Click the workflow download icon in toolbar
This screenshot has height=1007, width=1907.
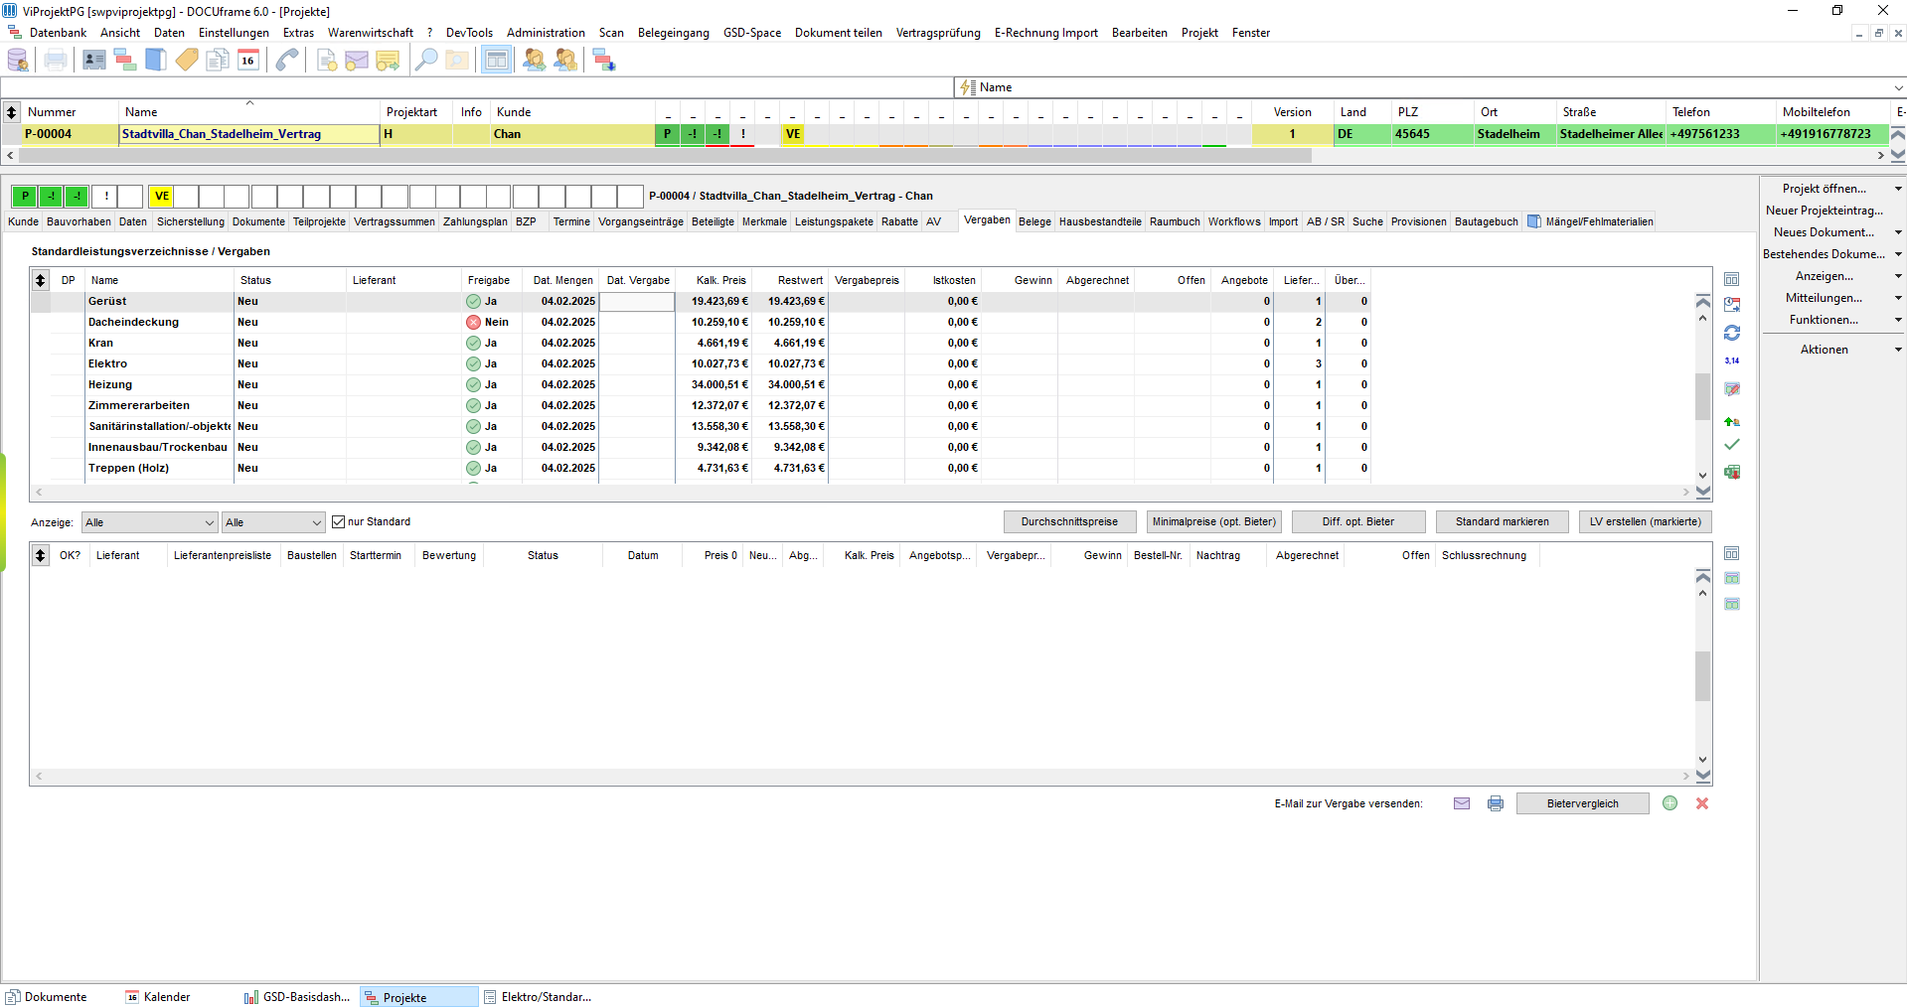604,61
